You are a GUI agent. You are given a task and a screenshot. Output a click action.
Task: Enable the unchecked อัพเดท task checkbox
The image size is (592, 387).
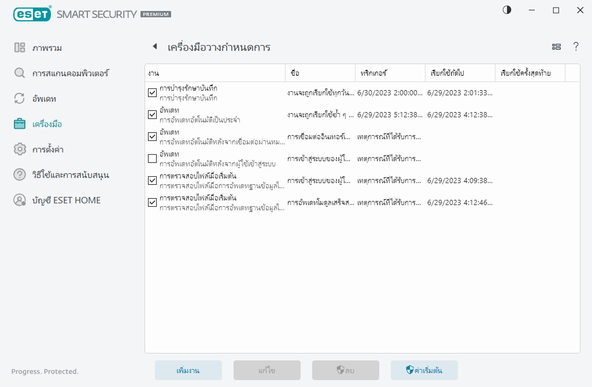coord(153,158)
